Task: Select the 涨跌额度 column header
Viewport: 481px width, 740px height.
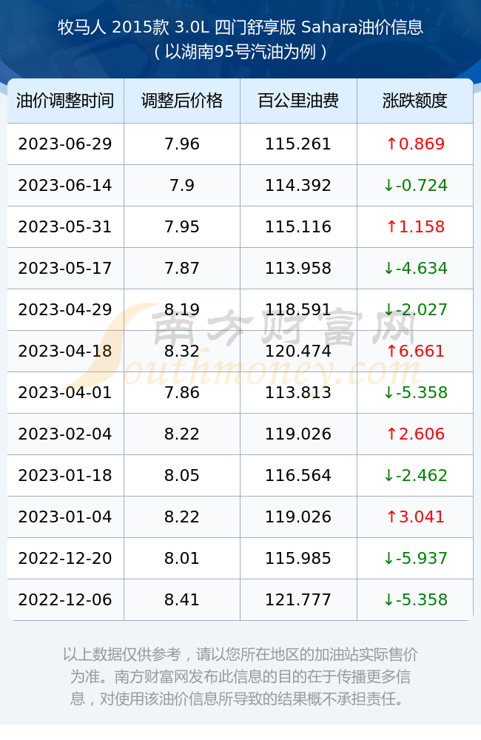Action: coord(415,101)
